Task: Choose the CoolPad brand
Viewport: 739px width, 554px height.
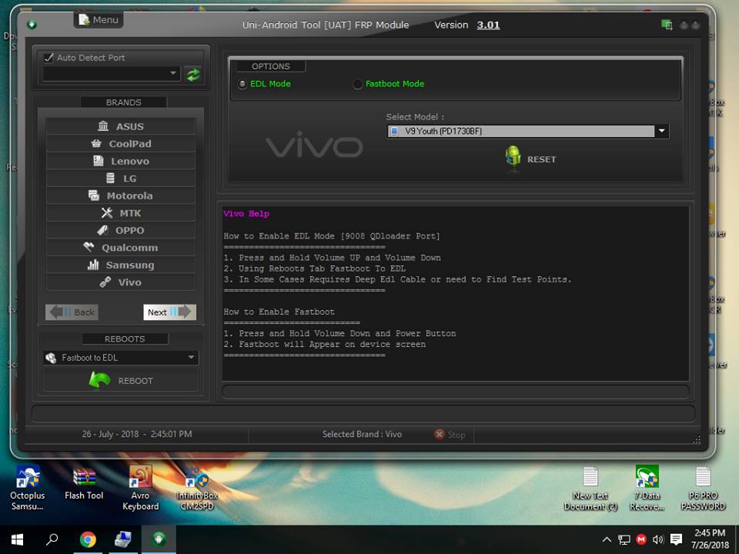Action: pos(121,144)
